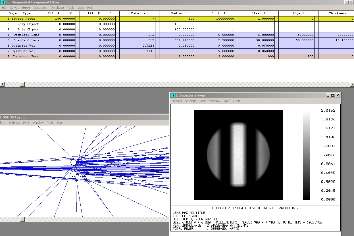Click the editor horizontal scrollbar thumb
This screenshot has width=354, height=236.
coord(22,84)
